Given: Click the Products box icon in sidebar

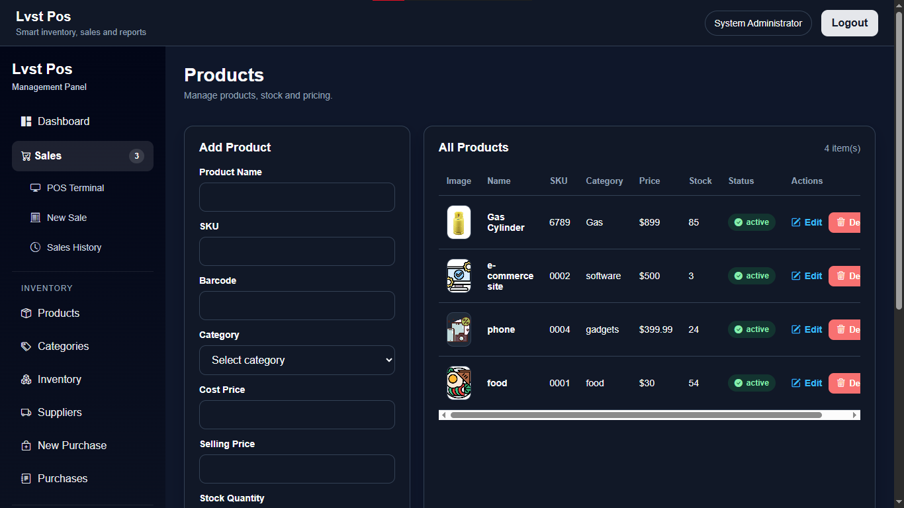Looking at the screenshot, I should click(x=26, y=314).
